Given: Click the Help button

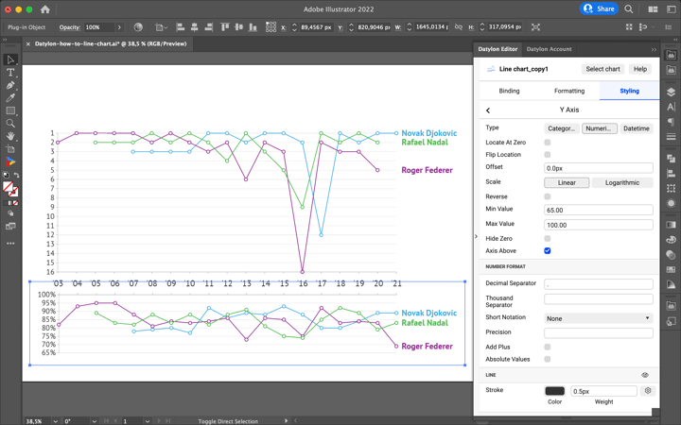Looking at the screenshot, I should click(x=640, y=69).
